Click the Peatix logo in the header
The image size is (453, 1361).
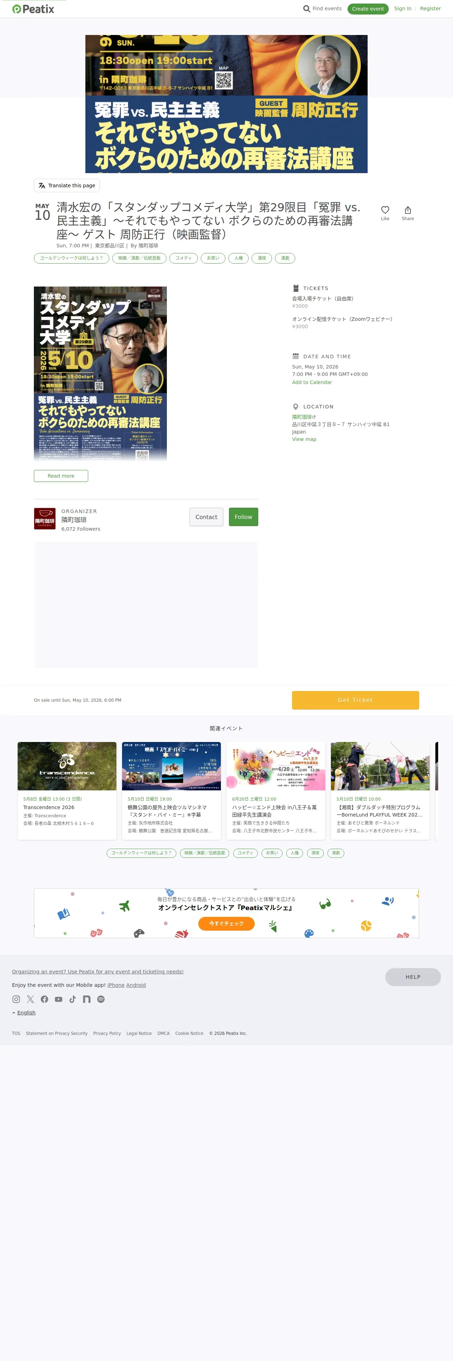[x=33, y=9]
